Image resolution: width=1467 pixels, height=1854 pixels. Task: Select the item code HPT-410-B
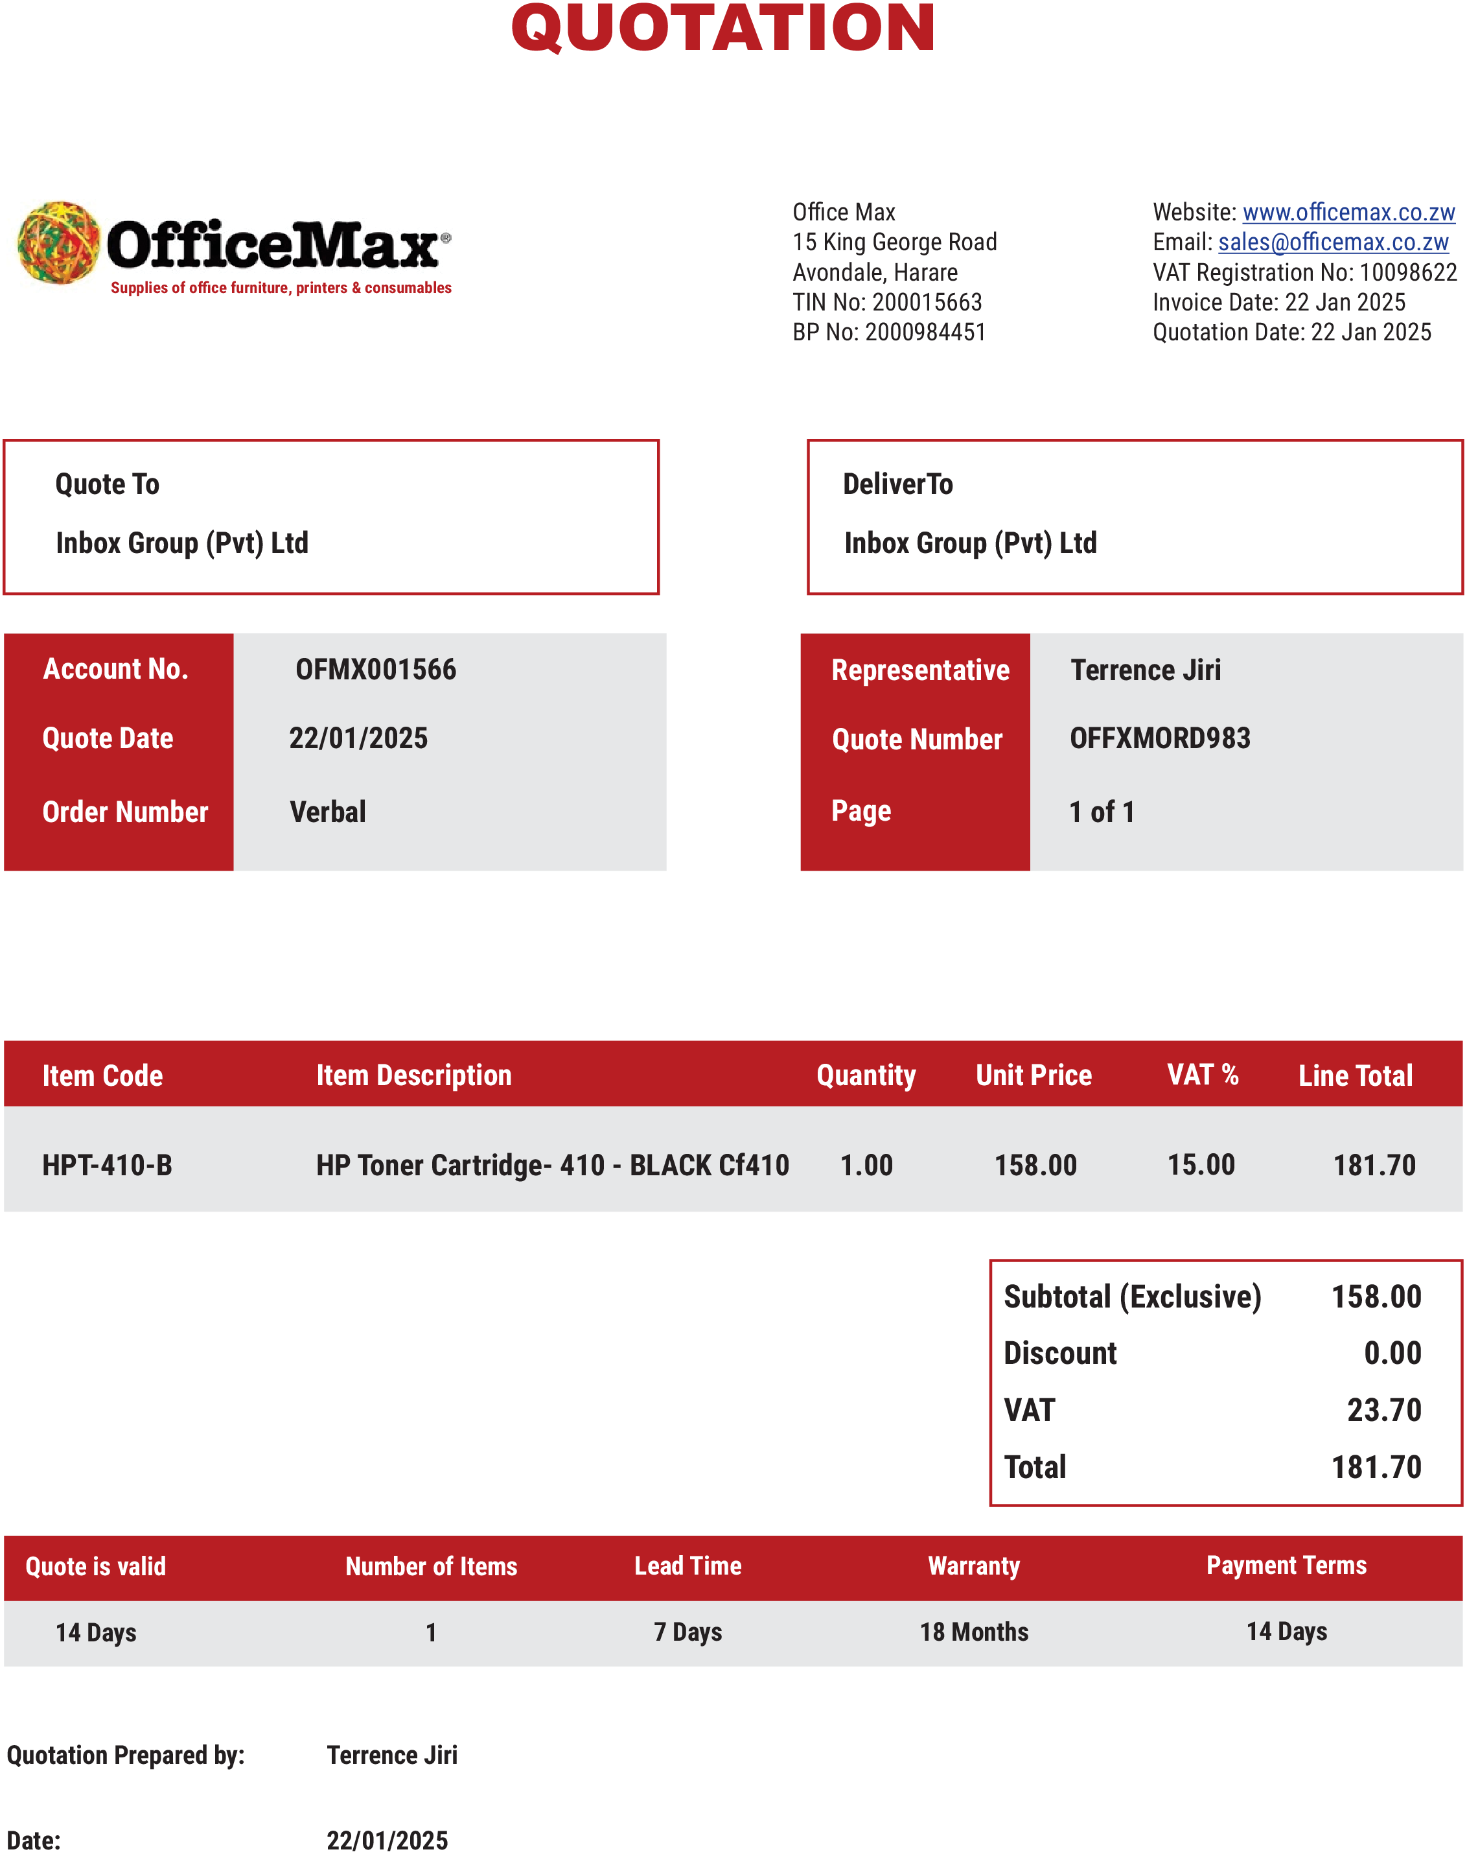(108, 1165)
